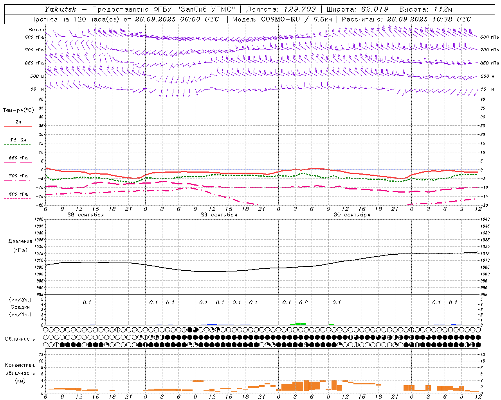Click the 'Широта: 62.019' latitude field
The image size is (501, 400).
coord(357,9)
